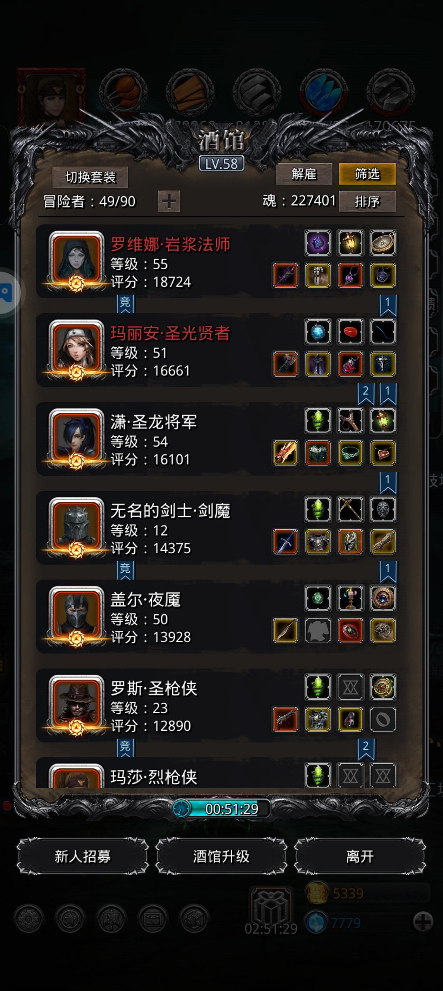Tap the empty ring slot of 罗斯·圣枪侠
This screenshot has height=991, width=443.
coord(383,719)
